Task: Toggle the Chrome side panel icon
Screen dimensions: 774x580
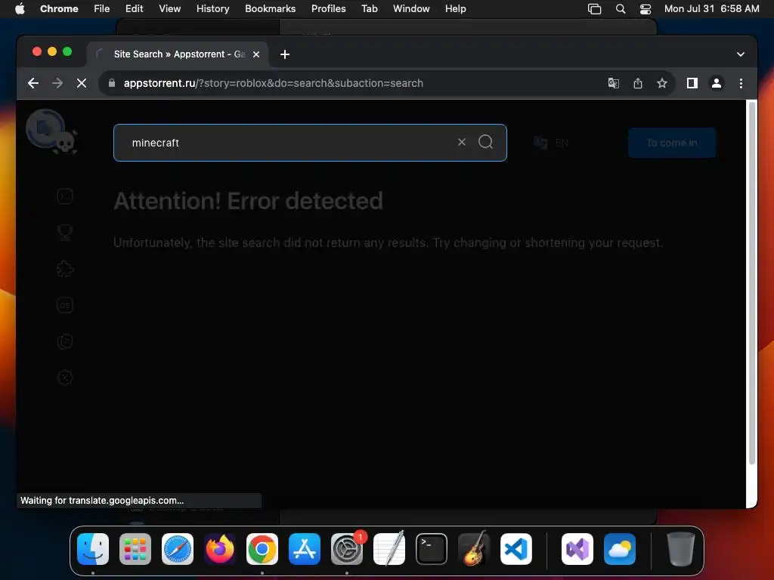Action: tap(692, 83)
